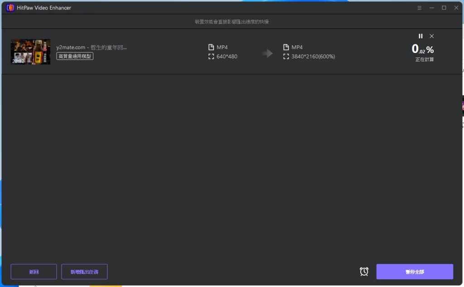
Task: Click the 3840*2160(600%) output resolution text
Action: click(x=313, y=57)
